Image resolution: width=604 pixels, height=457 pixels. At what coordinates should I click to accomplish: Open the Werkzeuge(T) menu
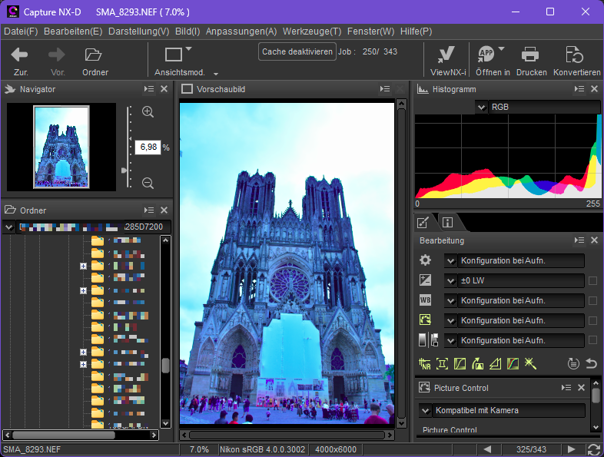coord(312,31)
